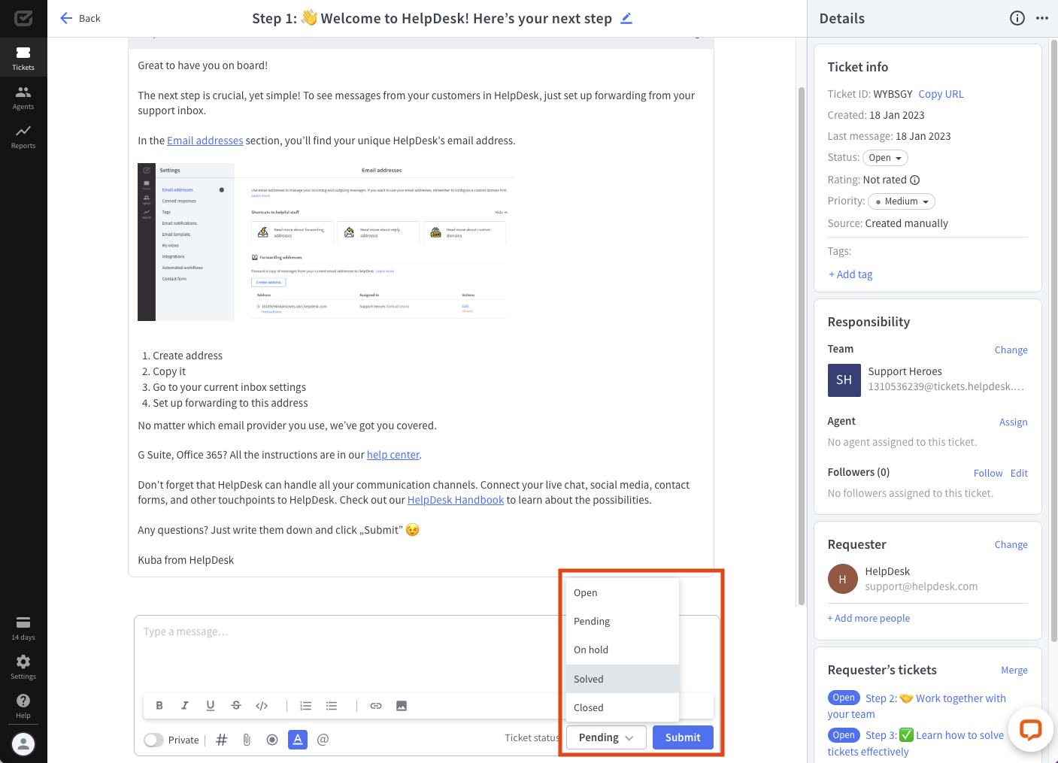Click the message pane scrollbar
This screenshot has height=763, width=1058.
[801, 346]
